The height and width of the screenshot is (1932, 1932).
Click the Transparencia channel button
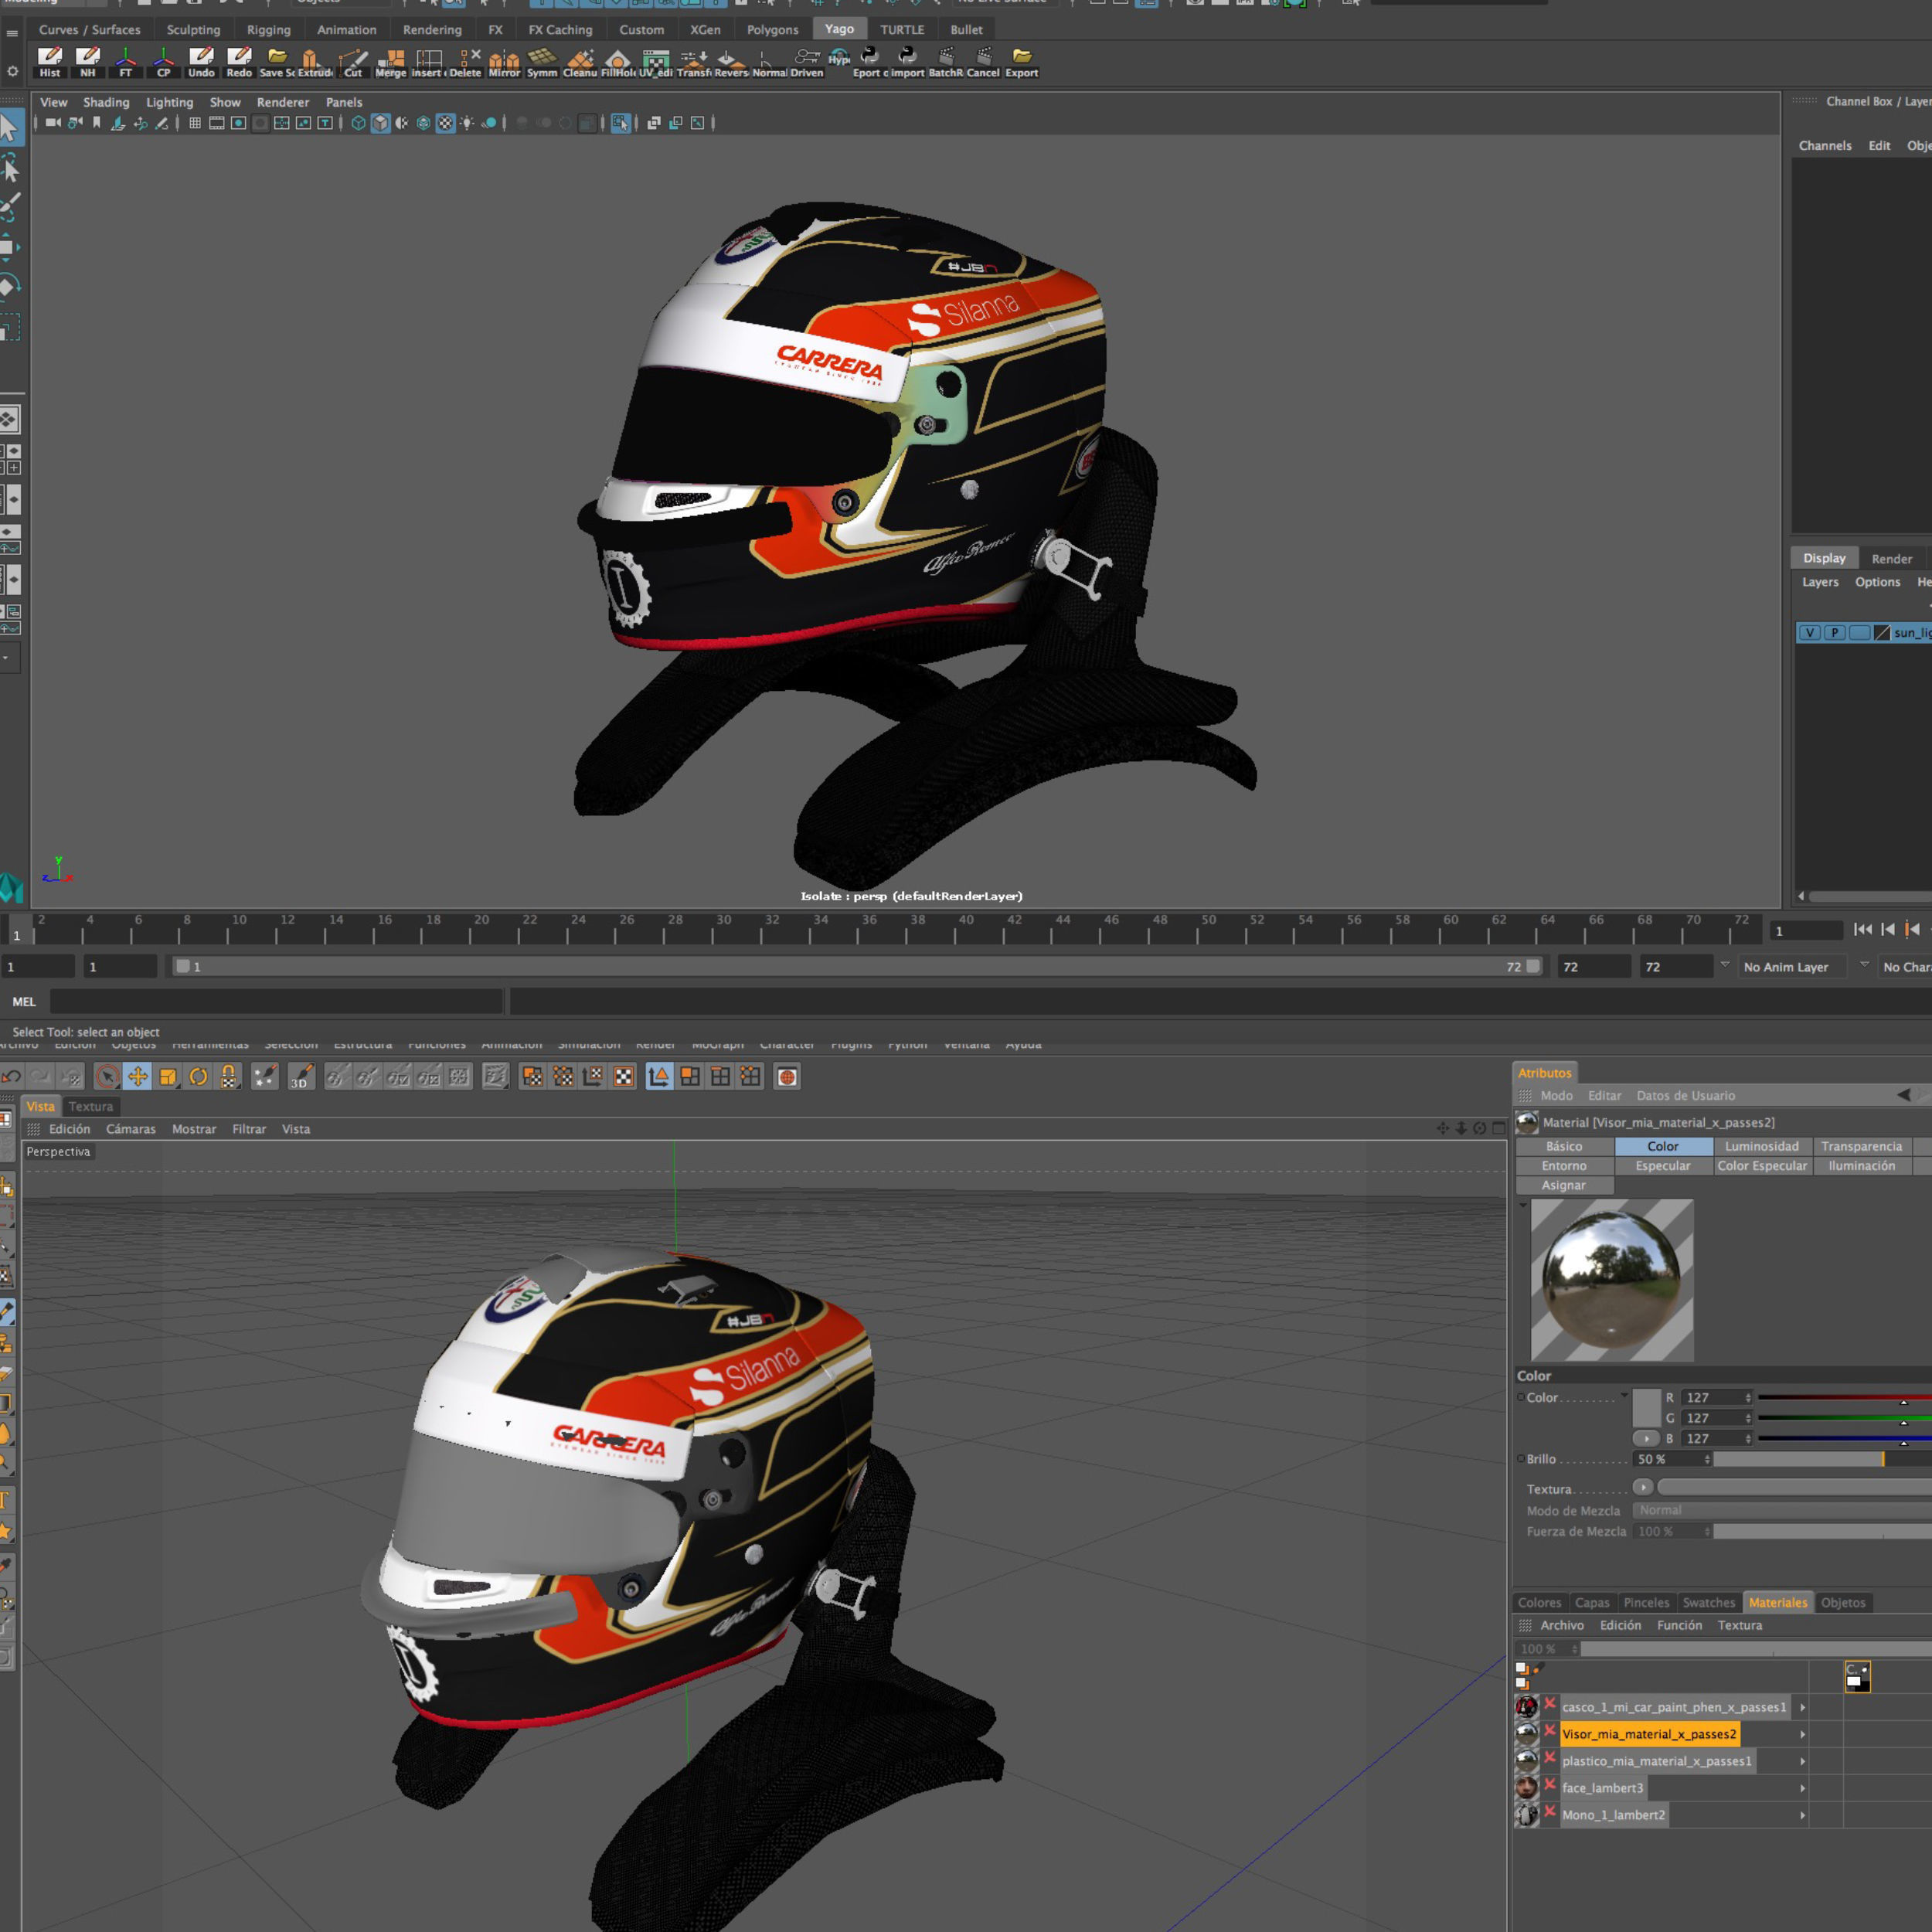pyautogui.click(x=1861, y=1146)
